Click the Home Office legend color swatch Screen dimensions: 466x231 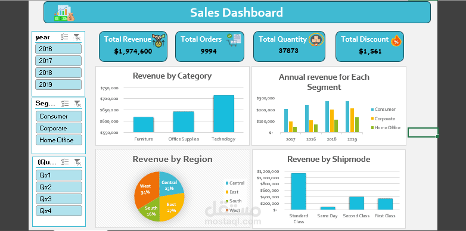click(x=372, y=128)
